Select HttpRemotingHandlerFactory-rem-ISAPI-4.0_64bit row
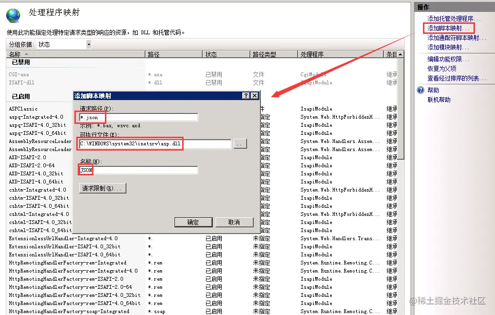 click(202, 304)
